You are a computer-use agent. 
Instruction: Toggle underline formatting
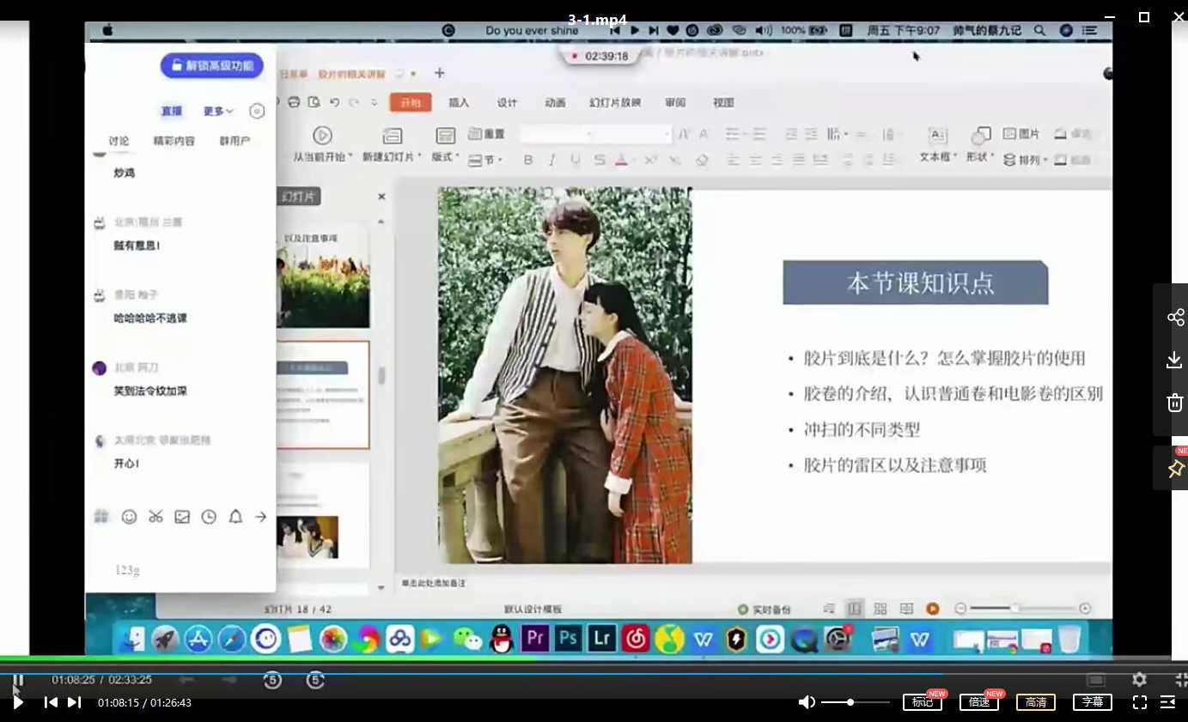(x=573, y=160)
